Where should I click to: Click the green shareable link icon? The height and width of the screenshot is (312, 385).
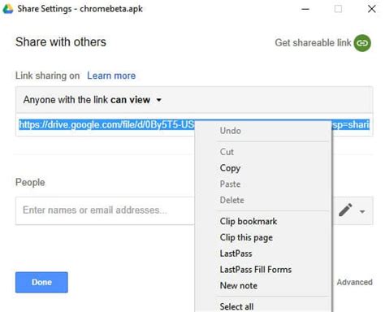tap(362, 43)
